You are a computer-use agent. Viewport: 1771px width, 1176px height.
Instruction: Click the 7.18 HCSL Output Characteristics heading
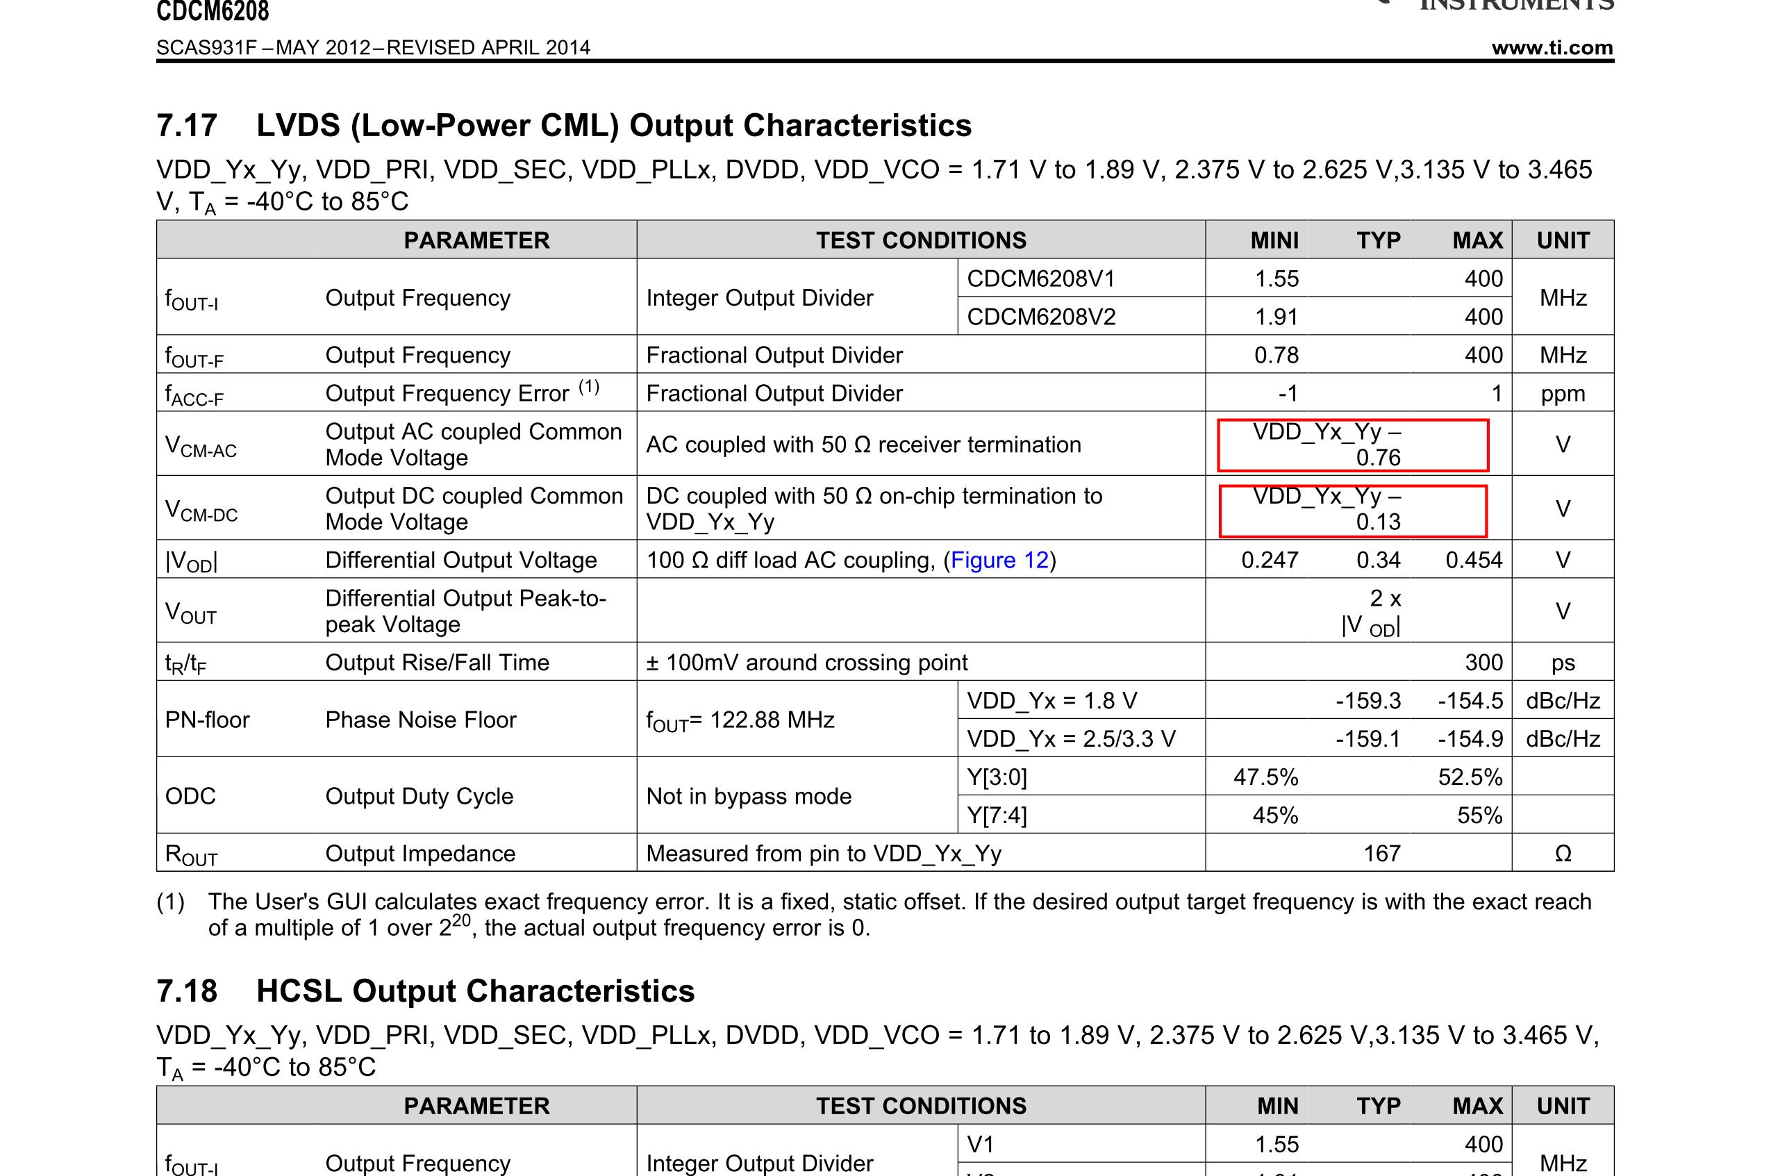pos(425,991)
